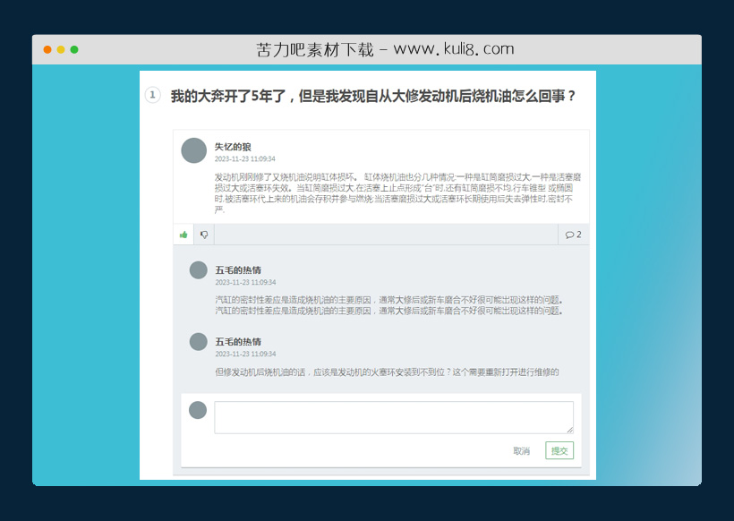Viewport: 734px width, 521px height.
Task: Open 失忆的狼's username link
Action: (233, 143)
